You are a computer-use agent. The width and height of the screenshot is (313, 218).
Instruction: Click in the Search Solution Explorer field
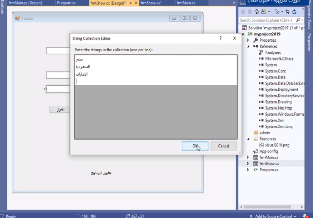pyautogui.click(x=266, y=20)
